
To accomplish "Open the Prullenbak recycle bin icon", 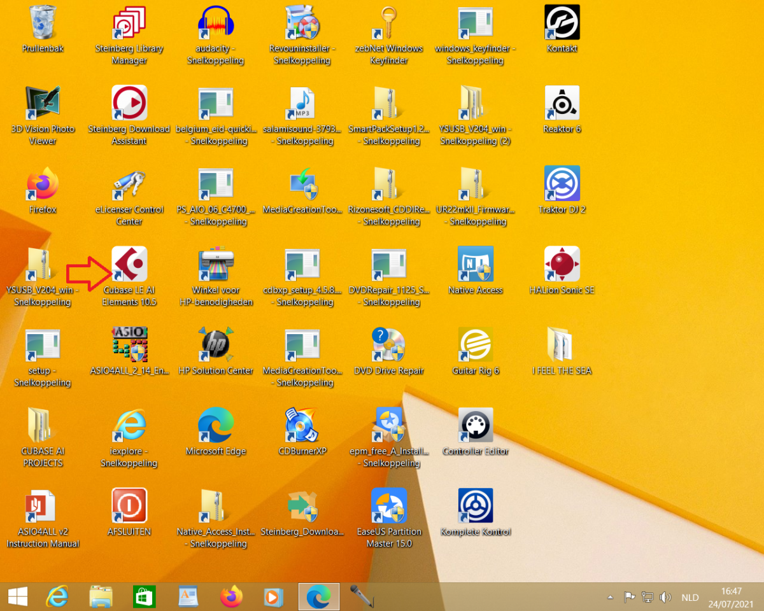I will point(43,22).
